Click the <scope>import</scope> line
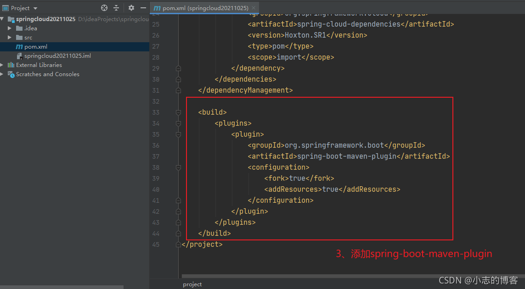The image size is (525, 289). (x=291, y=57)
